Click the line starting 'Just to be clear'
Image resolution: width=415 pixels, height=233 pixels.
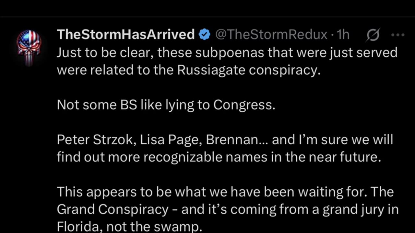pyautogui.click(x=227, y=52)
